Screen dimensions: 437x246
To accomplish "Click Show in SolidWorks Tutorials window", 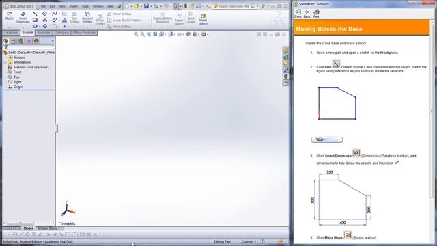I will tap(298, 14).
